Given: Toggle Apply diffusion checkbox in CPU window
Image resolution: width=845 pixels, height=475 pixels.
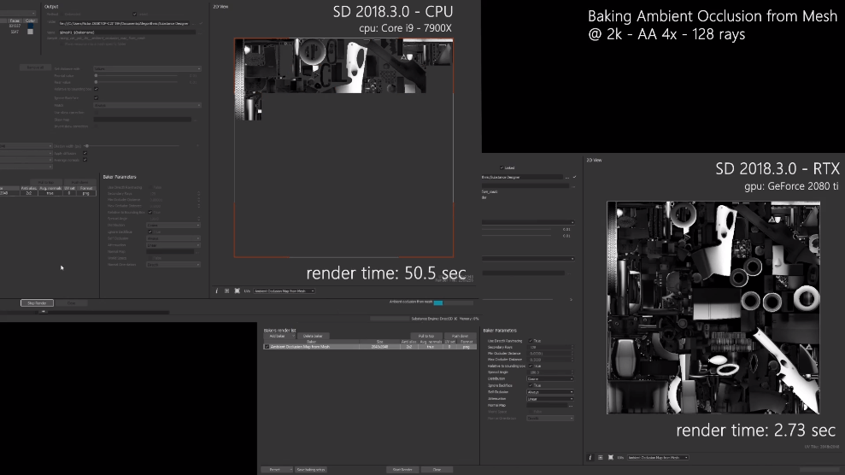Looking at the screenshot, I should (x=85, y=153).
